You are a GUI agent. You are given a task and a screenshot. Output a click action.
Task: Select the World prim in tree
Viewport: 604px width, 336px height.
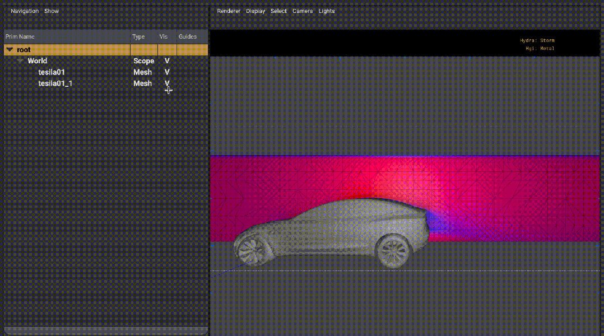38,61
